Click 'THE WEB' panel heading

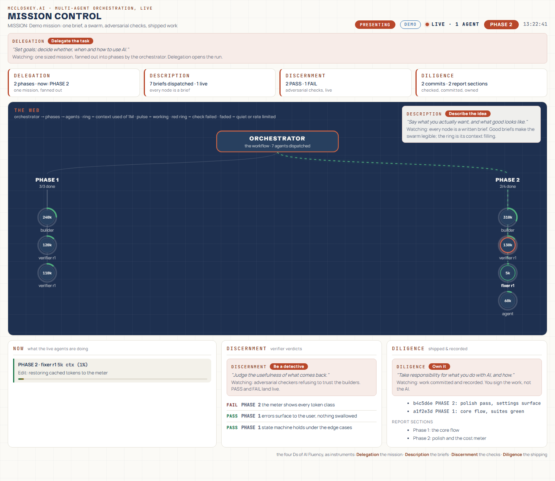[27, 110]
